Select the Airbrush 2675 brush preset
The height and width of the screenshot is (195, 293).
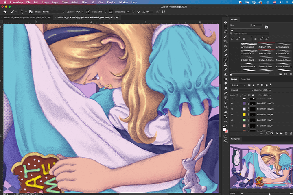266,52
